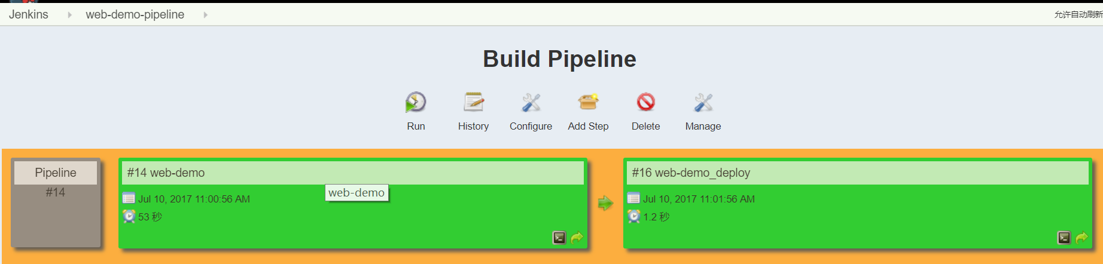Expand the web-demo-pipeline breadcrumb arrow

pos(205,15)
